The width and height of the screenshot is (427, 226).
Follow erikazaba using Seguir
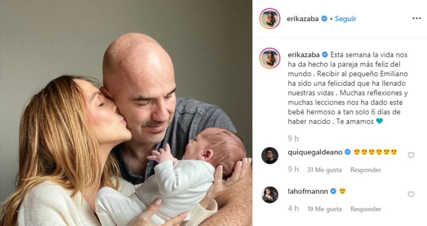pos(345,19)
